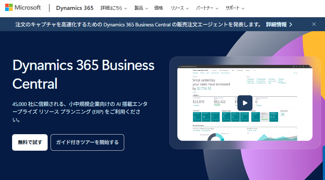
Task: Click the blue widget tab at right edge
Action: click(x=324, y=161)
